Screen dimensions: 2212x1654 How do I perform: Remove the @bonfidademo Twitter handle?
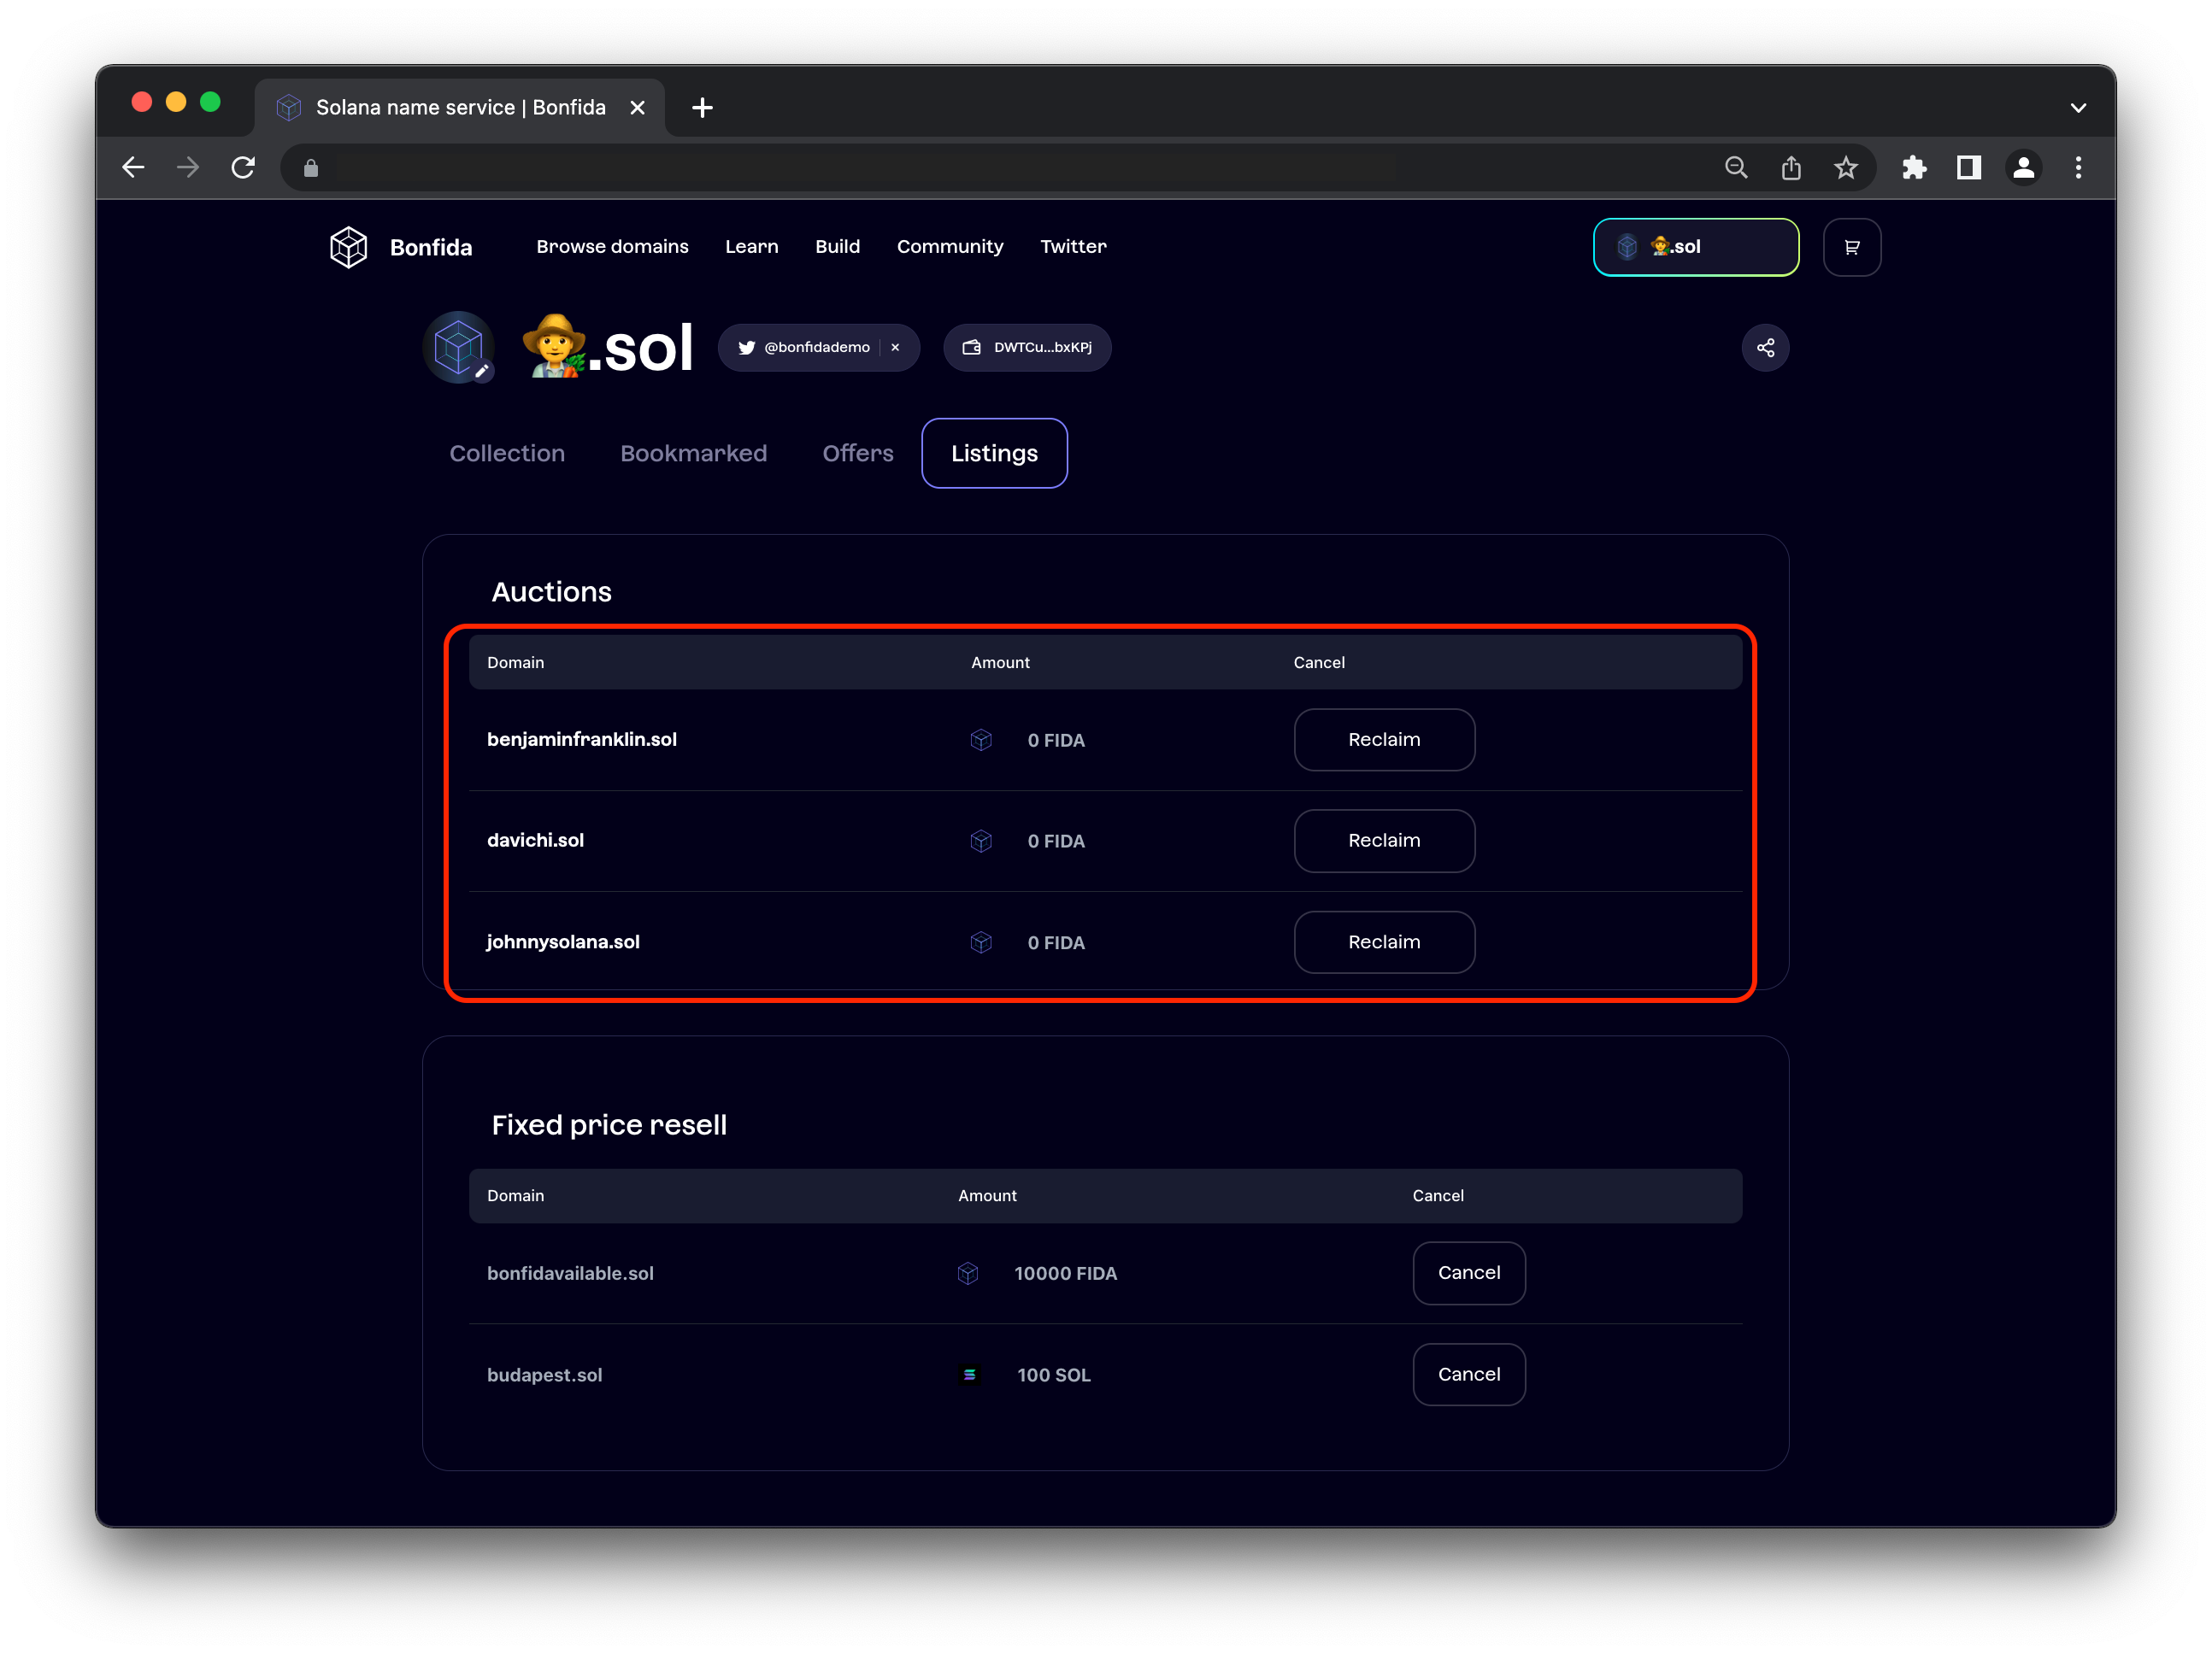coord(895,348)
